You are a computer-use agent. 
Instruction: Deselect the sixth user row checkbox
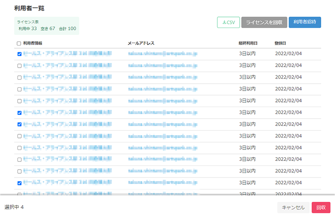(x=19, y=113)
